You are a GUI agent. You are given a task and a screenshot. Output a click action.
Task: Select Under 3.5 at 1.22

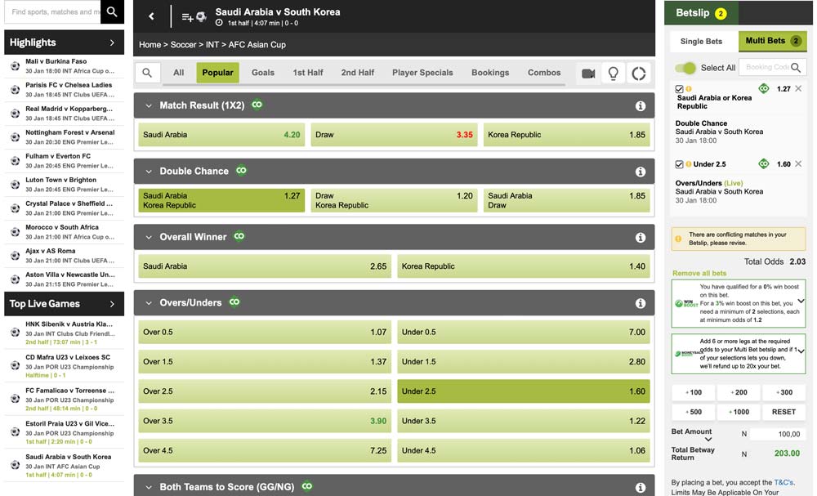click(524, 421)
